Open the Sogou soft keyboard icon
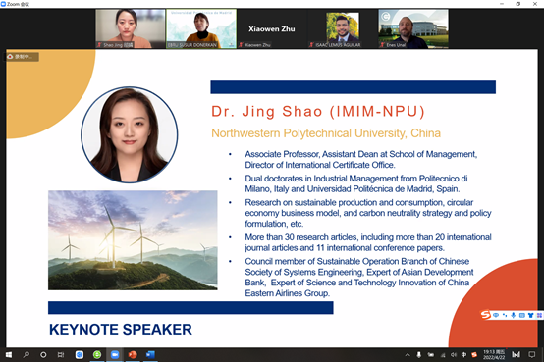 (x=521, y=315)
